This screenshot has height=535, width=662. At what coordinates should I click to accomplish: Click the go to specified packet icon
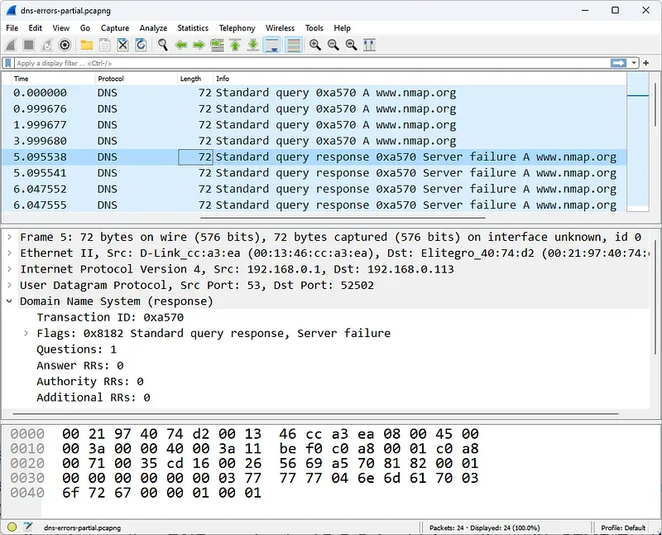217,45
